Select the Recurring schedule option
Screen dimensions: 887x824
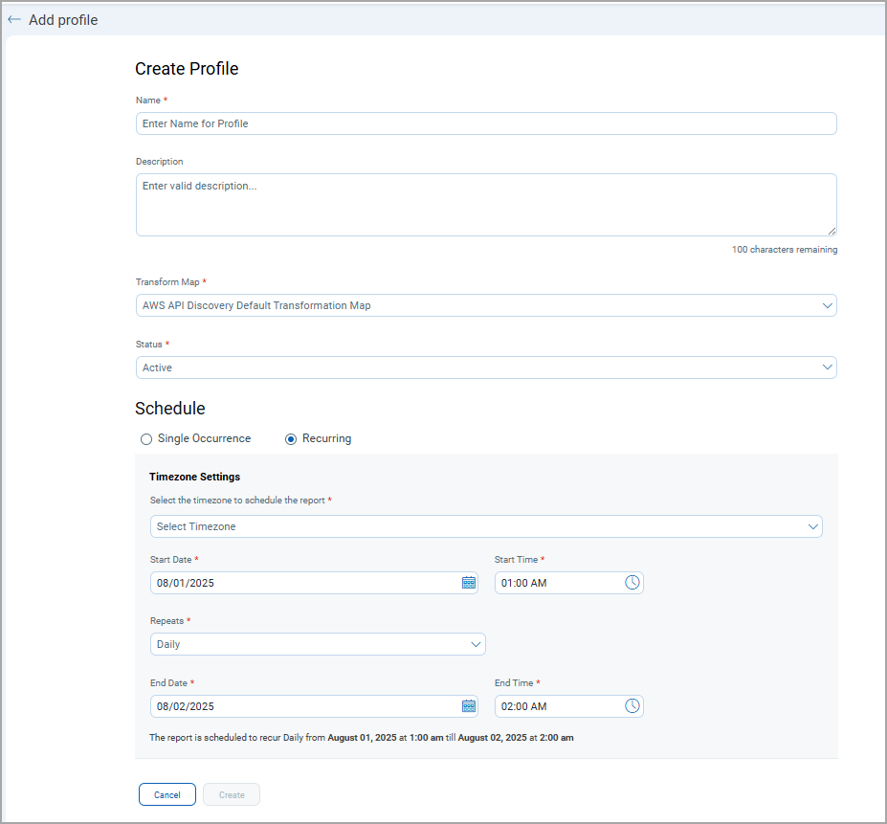(290, 438)
